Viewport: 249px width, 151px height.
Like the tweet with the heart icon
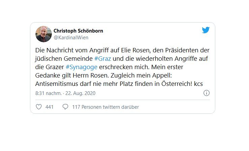click(39, 107)
